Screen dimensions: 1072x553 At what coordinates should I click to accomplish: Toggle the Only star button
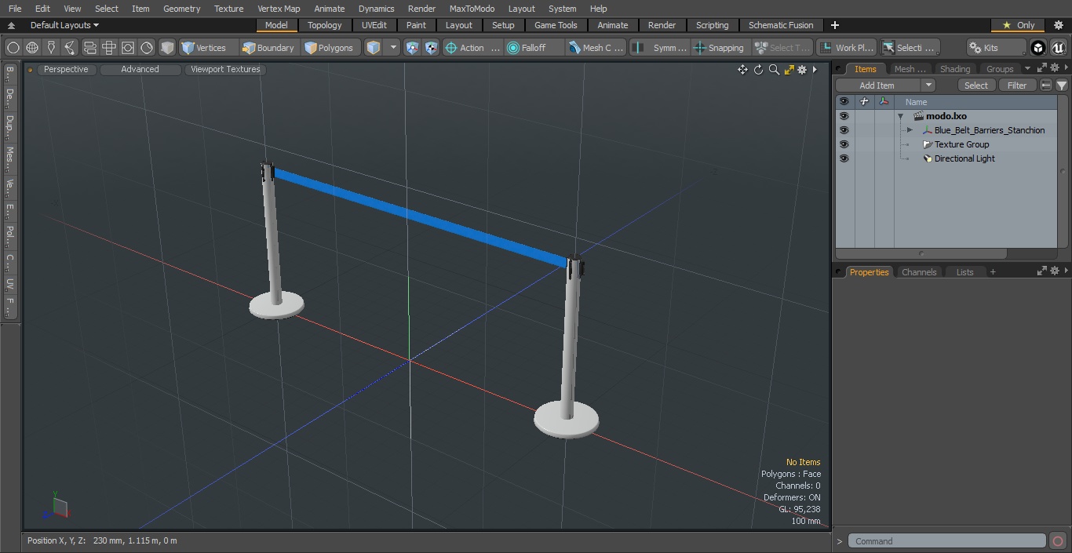(x=1018, y=25)
